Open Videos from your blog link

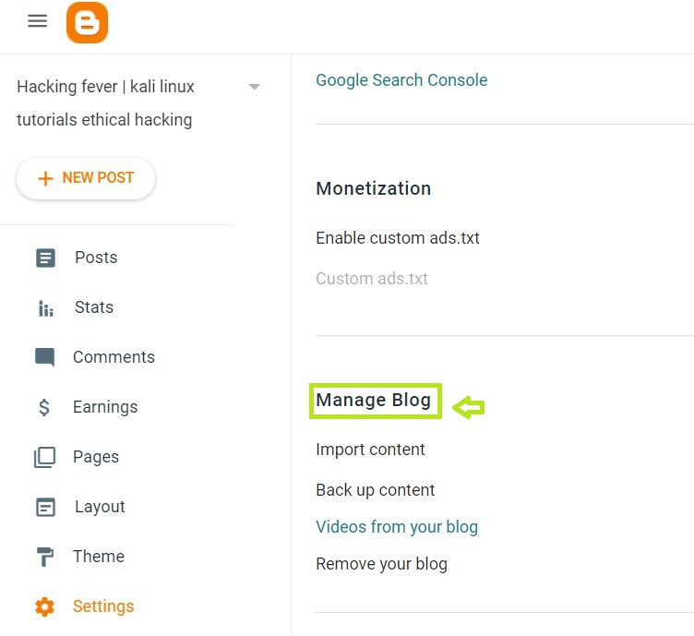click(397, 527)
